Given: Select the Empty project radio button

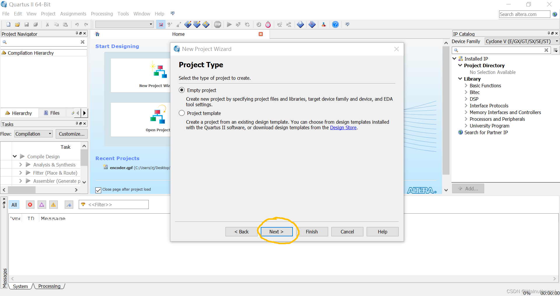Looking at the screenshot, I should tap(182, 90).
